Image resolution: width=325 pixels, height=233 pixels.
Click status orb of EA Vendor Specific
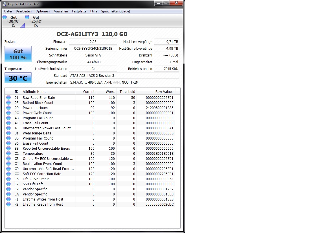(8, 194)
